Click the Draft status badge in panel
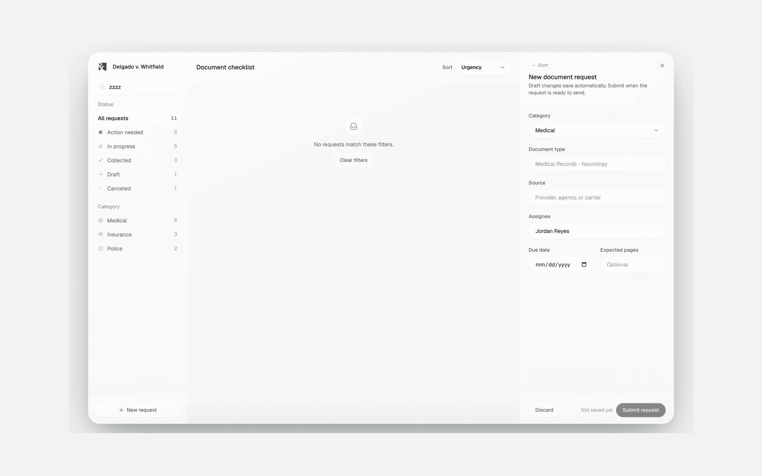Image resolution: width=762 pixels, height=476 pixels. [540, 65]
